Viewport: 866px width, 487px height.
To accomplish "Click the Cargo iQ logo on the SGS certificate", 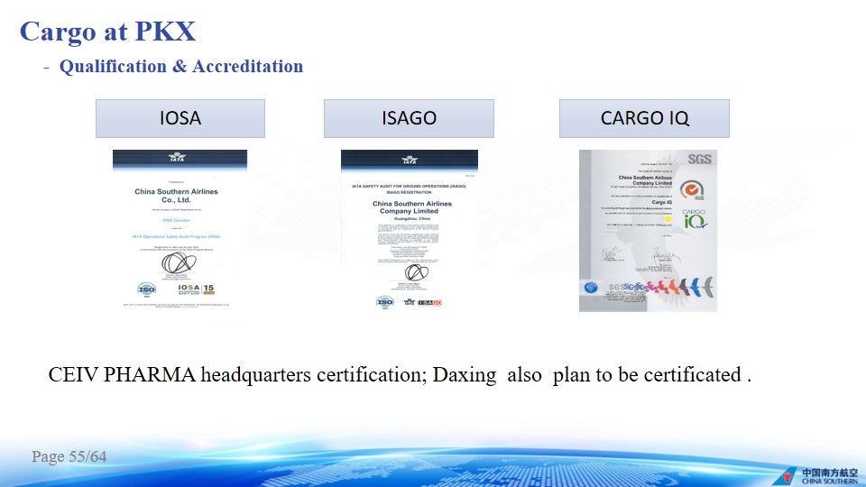I will pos(694,219).
